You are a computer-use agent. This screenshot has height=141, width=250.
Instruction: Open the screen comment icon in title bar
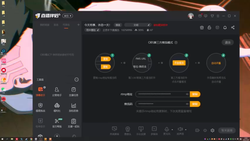click(x=206, y=16)
